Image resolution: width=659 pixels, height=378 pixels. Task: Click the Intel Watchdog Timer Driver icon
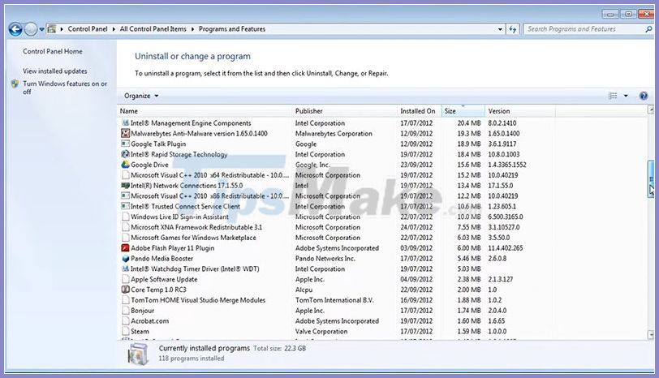125,268
